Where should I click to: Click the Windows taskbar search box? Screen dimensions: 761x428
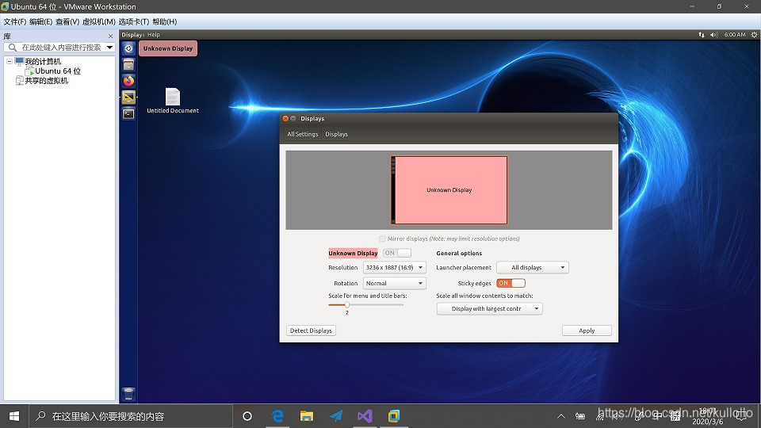(131, 416)
